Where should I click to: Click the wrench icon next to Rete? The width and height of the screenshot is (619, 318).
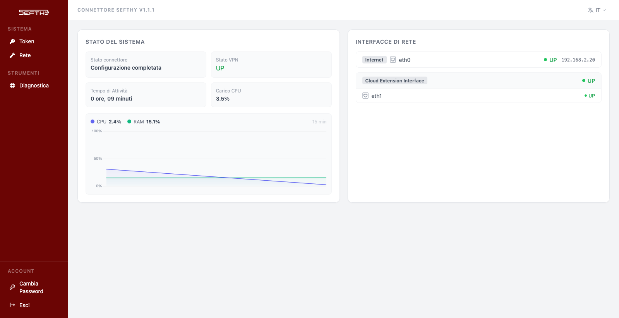click(x=12, y=55)
